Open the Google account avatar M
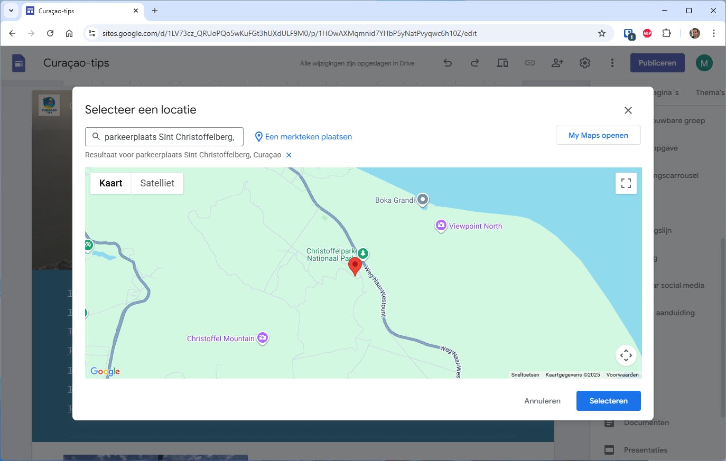Viewport: 726px width, 461px height. coord(704,63)
